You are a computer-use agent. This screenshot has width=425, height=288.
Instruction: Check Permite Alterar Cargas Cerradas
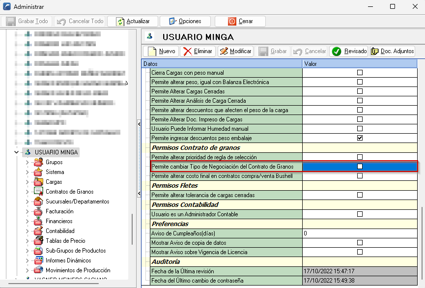(360, 91)
